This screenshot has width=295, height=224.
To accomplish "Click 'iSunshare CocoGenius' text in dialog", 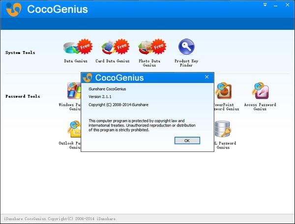I will [107, 89].
